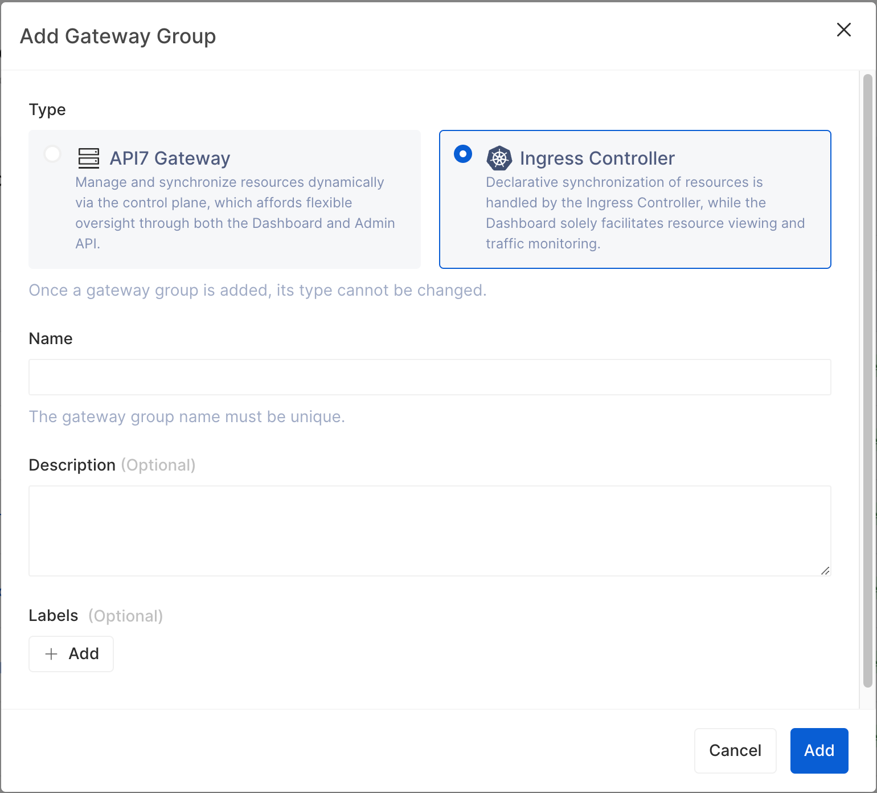Focus the Description text area

[x=430, y=531]
